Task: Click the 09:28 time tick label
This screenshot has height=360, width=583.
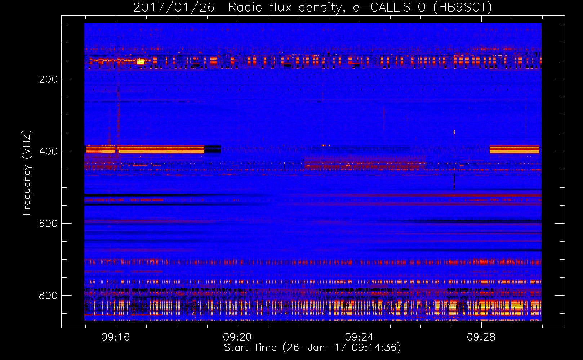Action: (481, 337)
